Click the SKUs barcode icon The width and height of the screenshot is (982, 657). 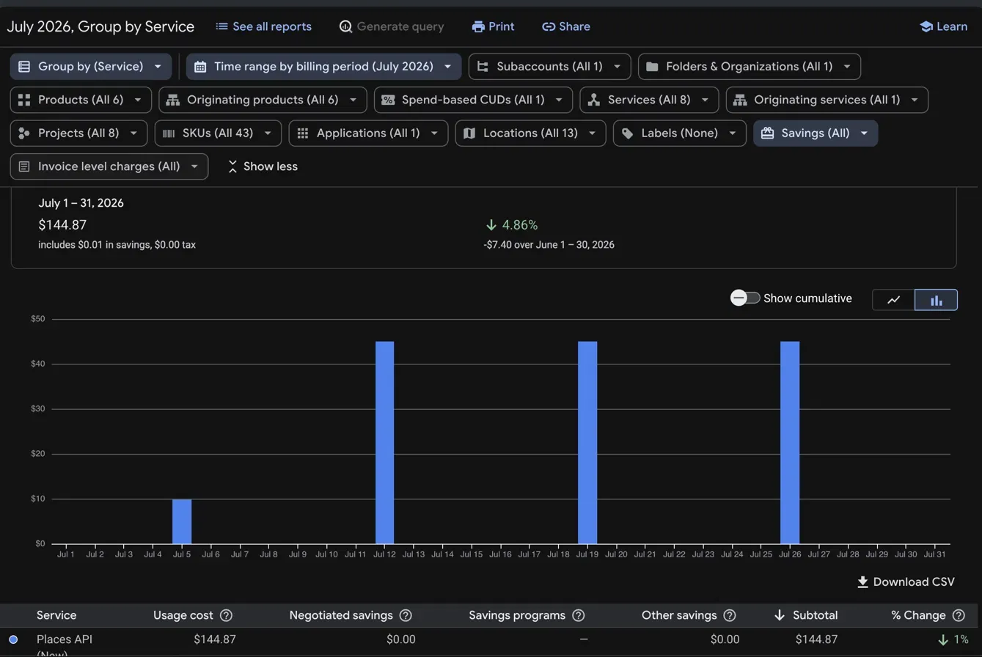pos(169,133)
